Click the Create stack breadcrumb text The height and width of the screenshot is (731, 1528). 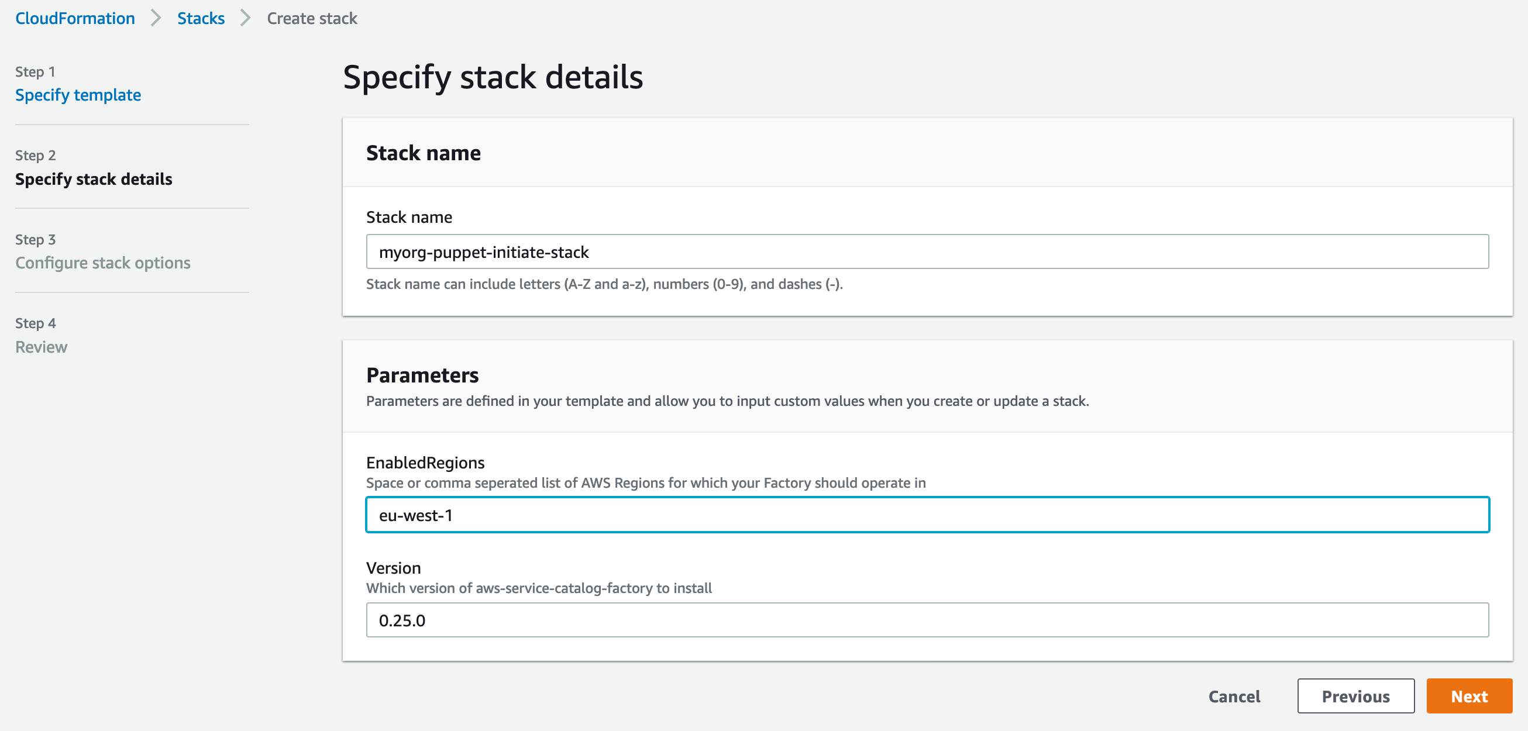pyautogui.click(x=312, y=18)
